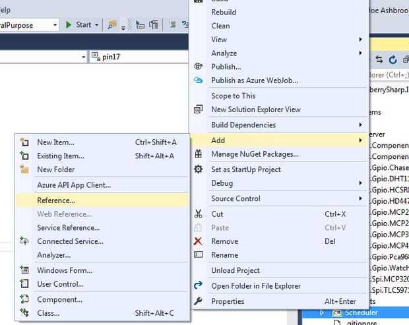Click the Publish globe icon

[x=199, y=67]
